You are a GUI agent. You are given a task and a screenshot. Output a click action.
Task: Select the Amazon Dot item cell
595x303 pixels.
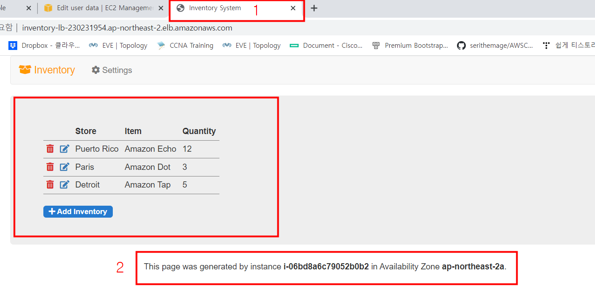(148, 167)
